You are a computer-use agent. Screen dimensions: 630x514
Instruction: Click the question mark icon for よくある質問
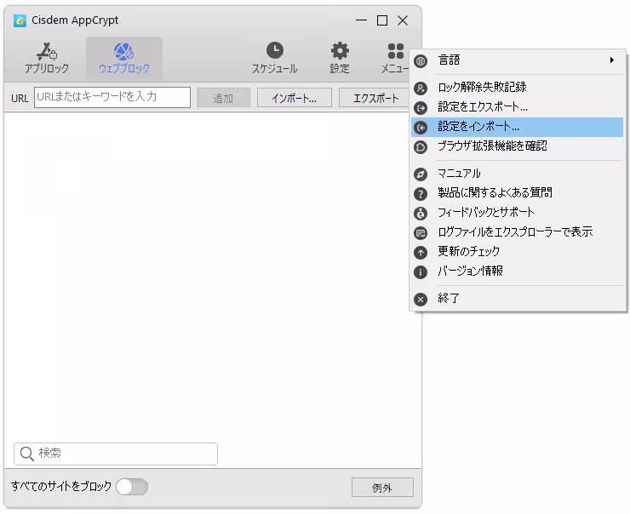pos(421,194)
